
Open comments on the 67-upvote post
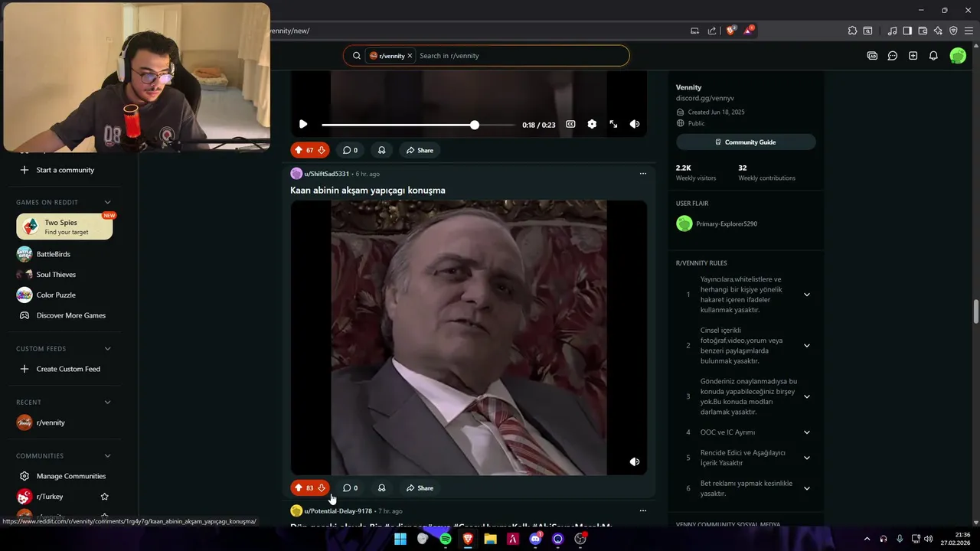(350, 150)
